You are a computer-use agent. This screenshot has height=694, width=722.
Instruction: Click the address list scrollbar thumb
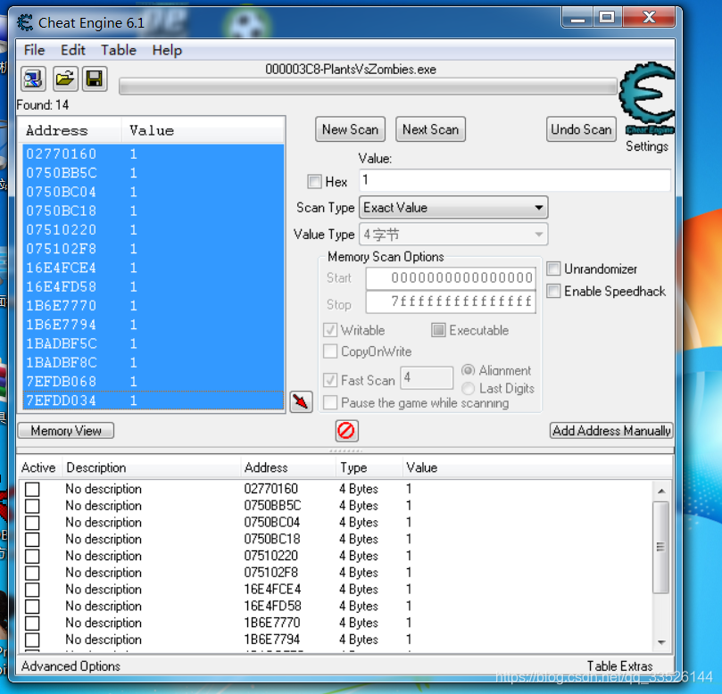point(661,547)
